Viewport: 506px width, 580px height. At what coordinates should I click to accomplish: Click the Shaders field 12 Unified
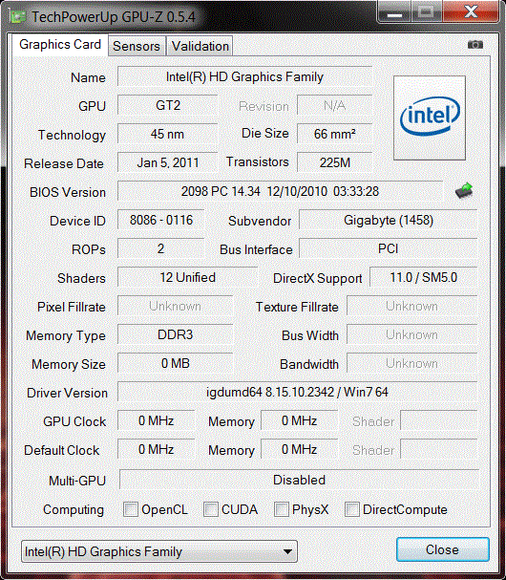coord(187,277)
